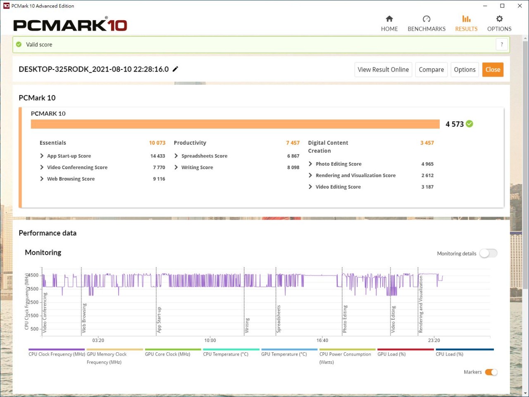This screenshot has width=529, height=397.
Task: Click the vertical scrollbar thumb
Action: (525, 165)
